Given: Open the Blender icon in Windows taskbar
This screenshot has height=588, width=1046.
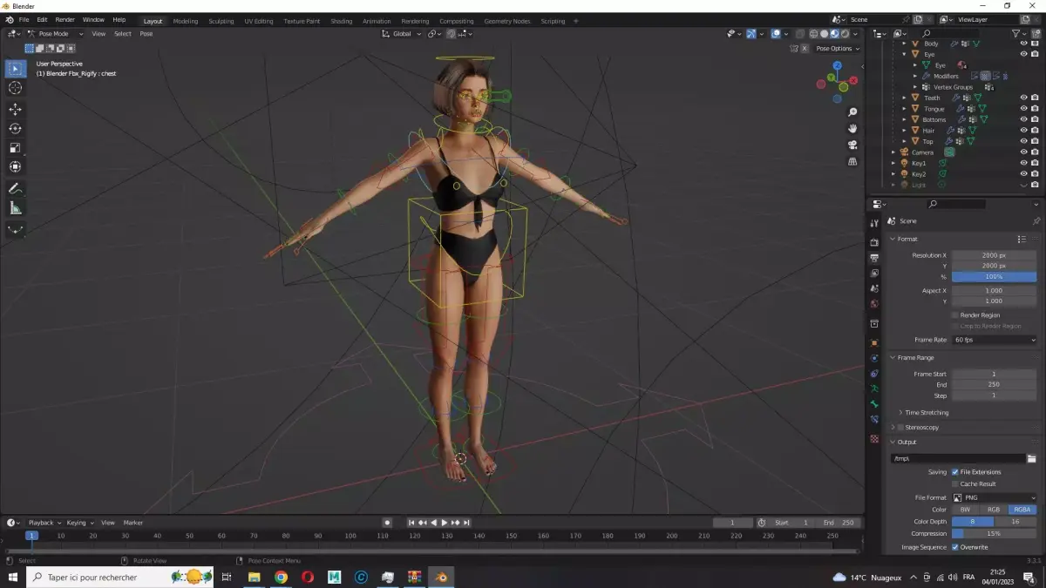Looking at the screenshot, I should coord(443,577).
